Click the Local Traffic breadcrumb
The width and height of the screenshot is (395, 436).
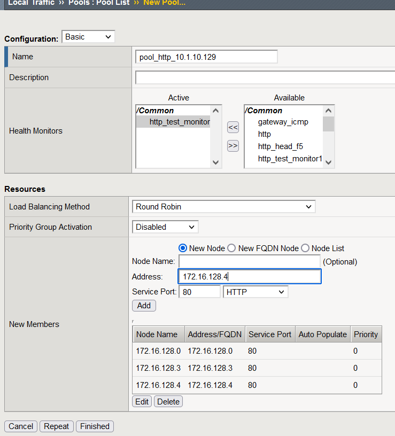(31, 3)
